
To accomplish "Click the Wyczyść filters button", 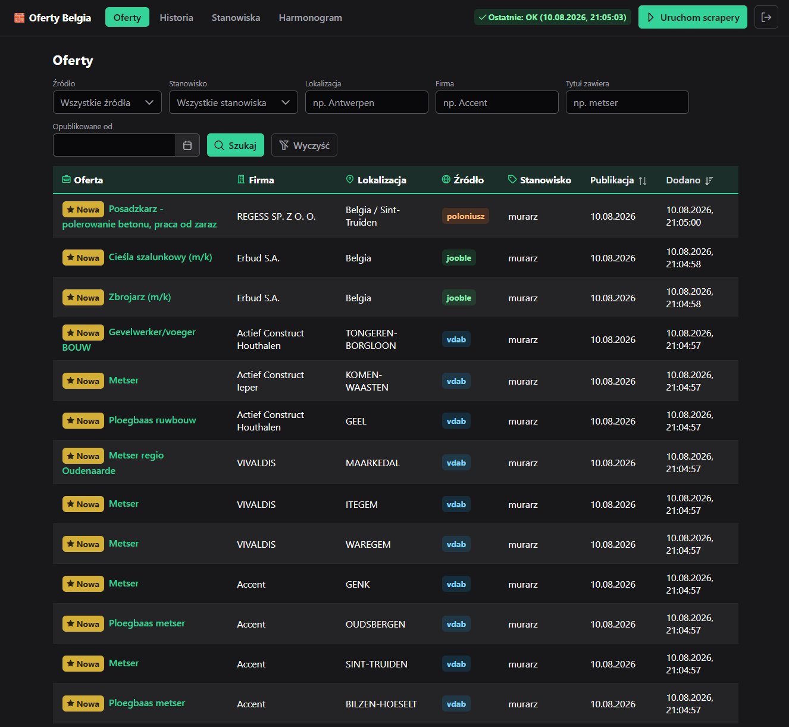I will 304,145.
